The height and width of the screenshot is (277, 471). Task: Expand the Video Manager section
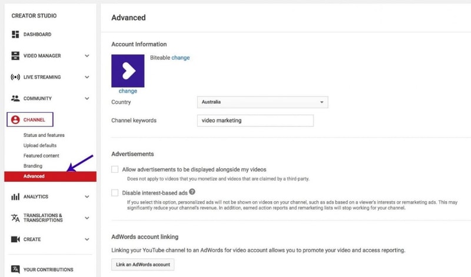pos(87,56)
